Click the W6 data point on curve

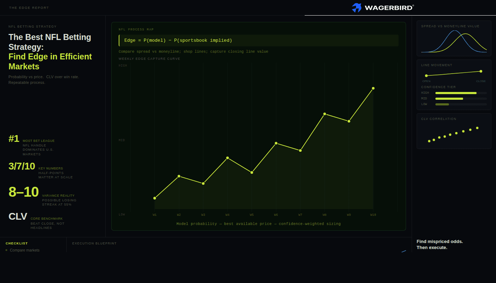276,143
